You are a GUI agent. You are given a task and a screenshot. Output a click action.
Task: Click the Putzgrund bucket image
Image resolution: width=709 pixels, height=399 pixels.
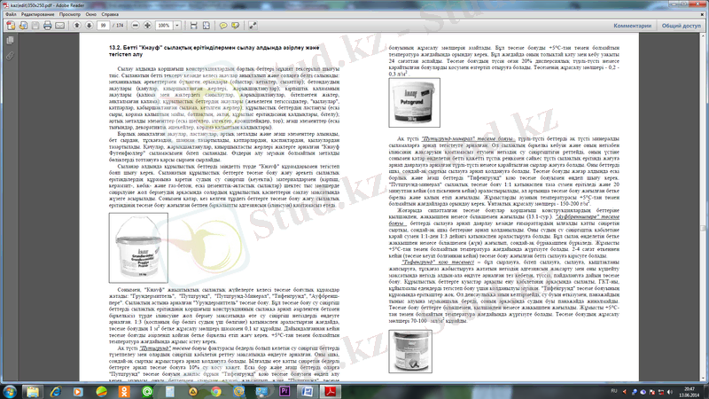coord(414,103)
